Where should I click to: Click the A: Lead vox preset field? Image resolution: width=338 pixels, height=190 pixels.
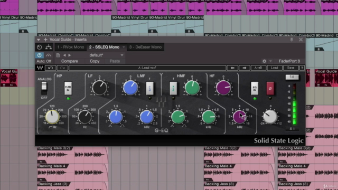147,68
